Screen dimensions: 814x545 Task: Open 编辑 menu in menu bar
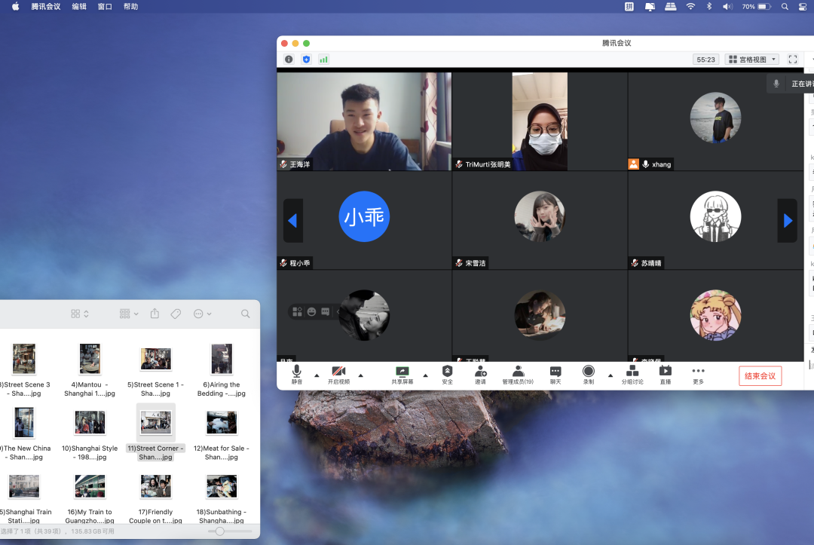click(x=79, y=7)
